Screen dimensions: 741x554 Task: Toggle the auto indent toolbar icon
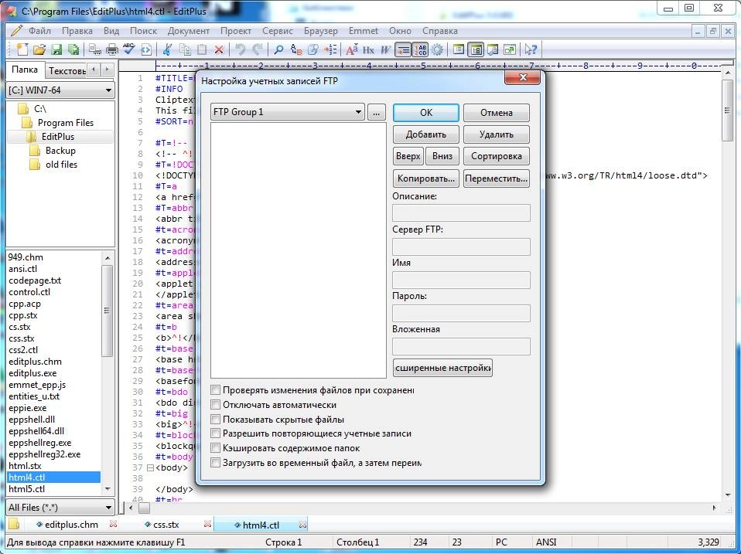[x=403, y=49]
